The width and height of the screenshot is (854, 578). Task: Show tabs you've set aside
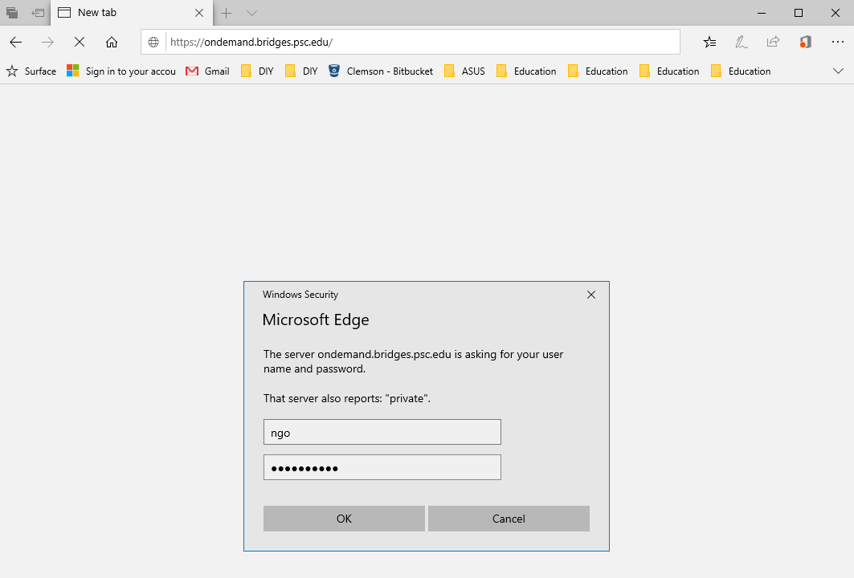12,13
